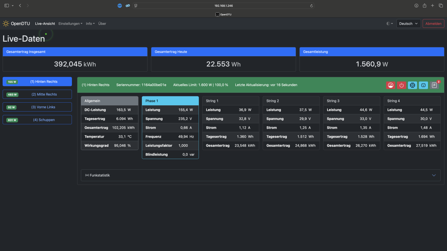Viewport: 447px width, 251px height.
Task: Open Safari downloads icon
Action: tap(416, 6)
